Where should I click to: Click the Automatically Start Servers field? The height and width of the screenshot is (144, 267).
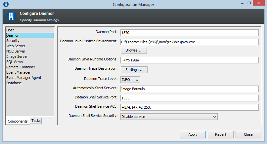coord(190,89)
